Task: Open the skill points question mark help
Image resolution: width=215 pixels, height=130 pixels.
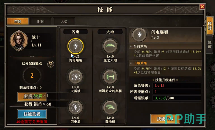Action: coord(51,64)
